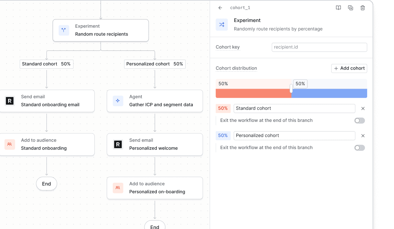Remove the Standard cohort with X
This screenshot has width=394, height=229.
click(x=363, y=109)
